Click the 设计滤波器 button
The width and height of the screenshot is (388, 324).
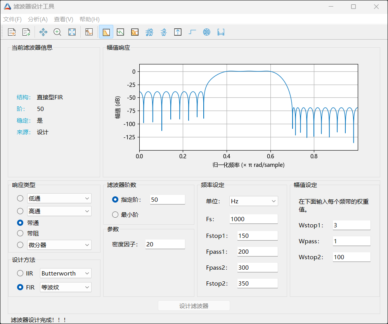[x=194, y=306]
